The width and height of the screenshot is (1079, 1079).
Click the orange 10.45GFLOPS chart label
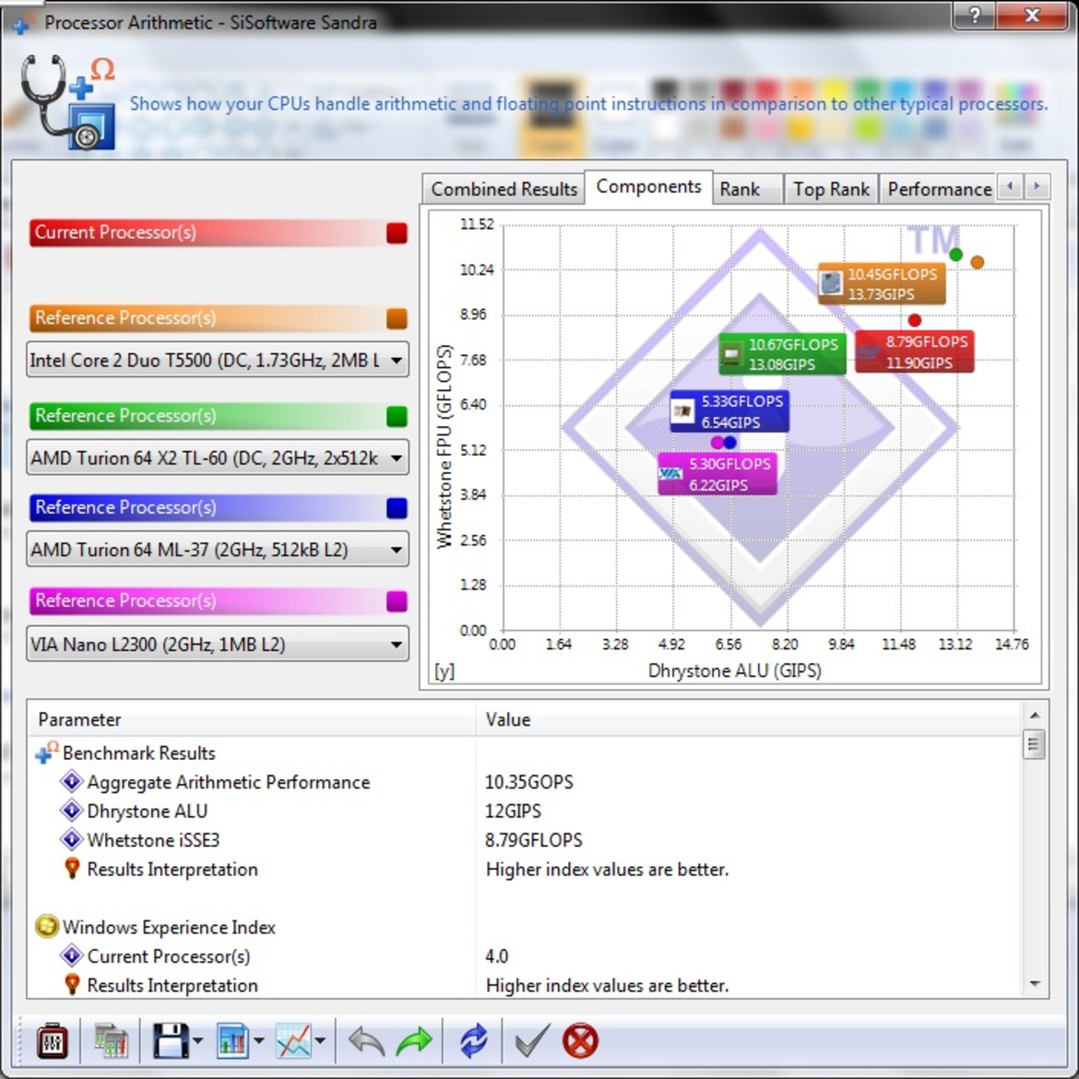pyautogui.click(x=882, y=283)
